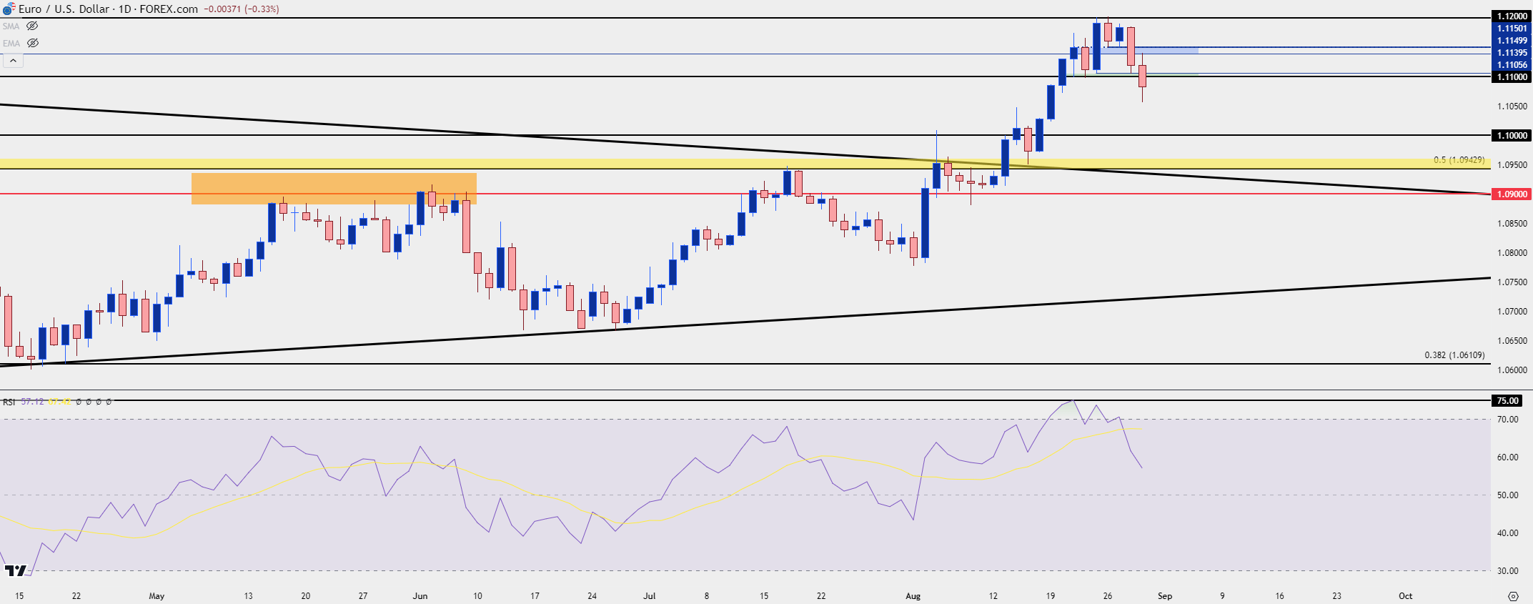Viewport: 1533px width, 604px height.
Task: Click the 1.10000 price label
Action: (1512, 136)
